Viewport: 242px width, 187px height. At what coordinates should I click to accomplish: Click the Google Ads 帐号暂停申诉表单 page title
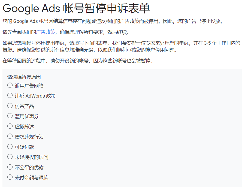(x=76, y=8)
